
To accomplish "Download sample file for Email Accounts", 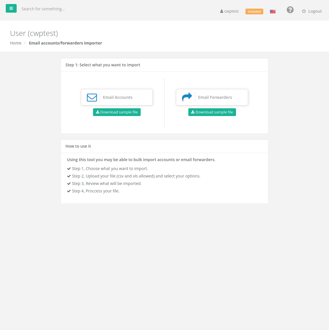I will [x=117, y=112].
